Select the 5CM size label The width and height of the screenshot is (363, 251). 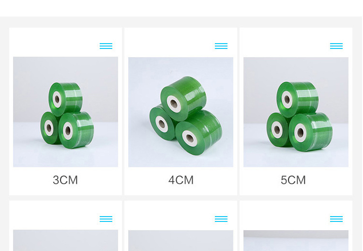tap(293, 180)
